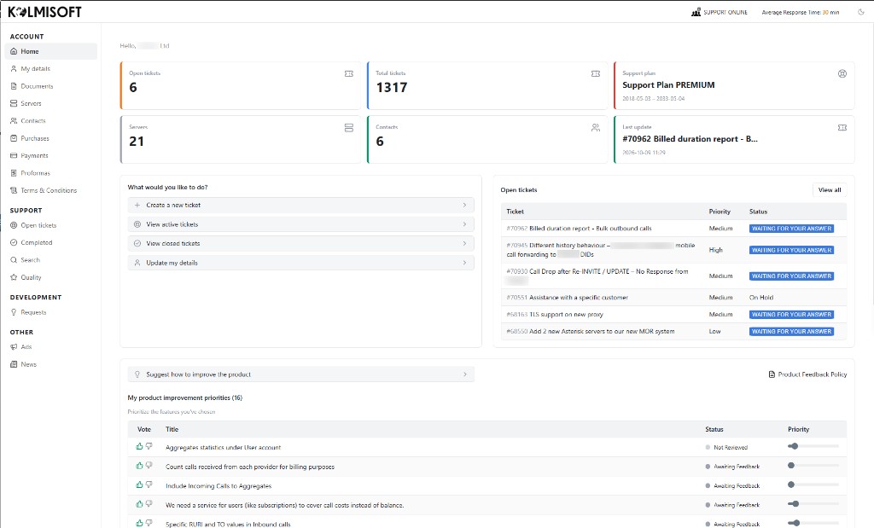
Task: Click the Purchases sidebar icon
Action: click(14, 138)
